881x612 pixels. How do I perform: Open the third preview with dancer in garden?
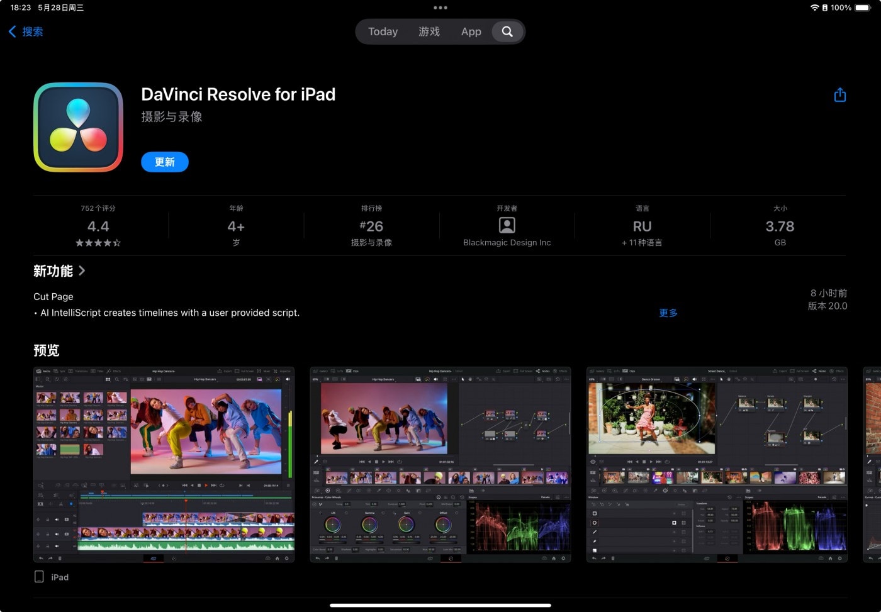[x=717, y=464]
